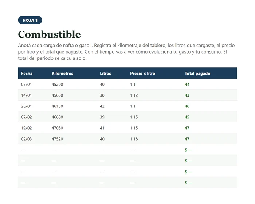255x204 pixels.
Task: Select the Kilómetros column header
Action: (x=62, y=73)
